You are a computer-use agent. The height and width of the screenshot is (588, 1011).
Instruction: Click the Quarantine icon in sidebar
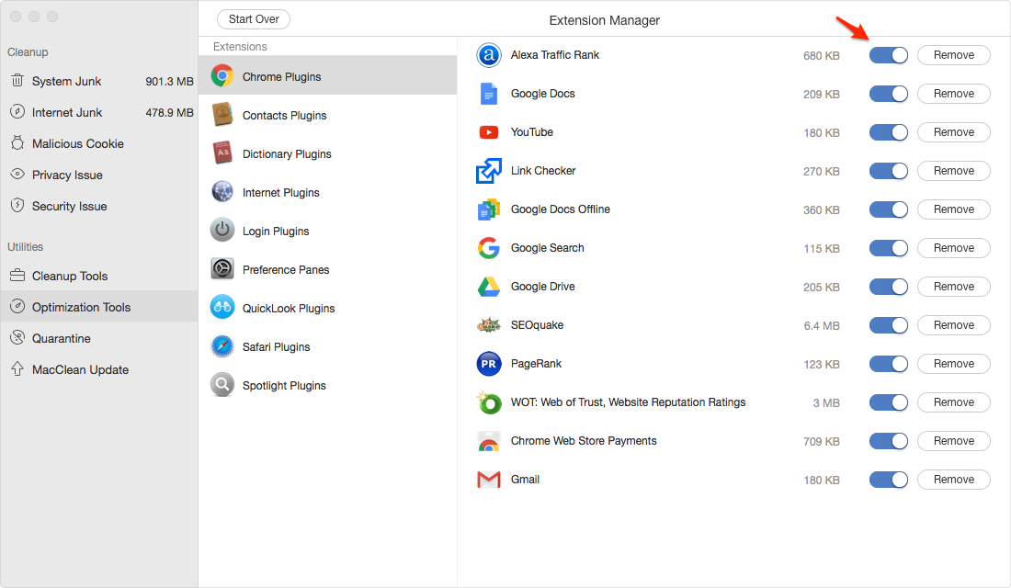point(17,337)
